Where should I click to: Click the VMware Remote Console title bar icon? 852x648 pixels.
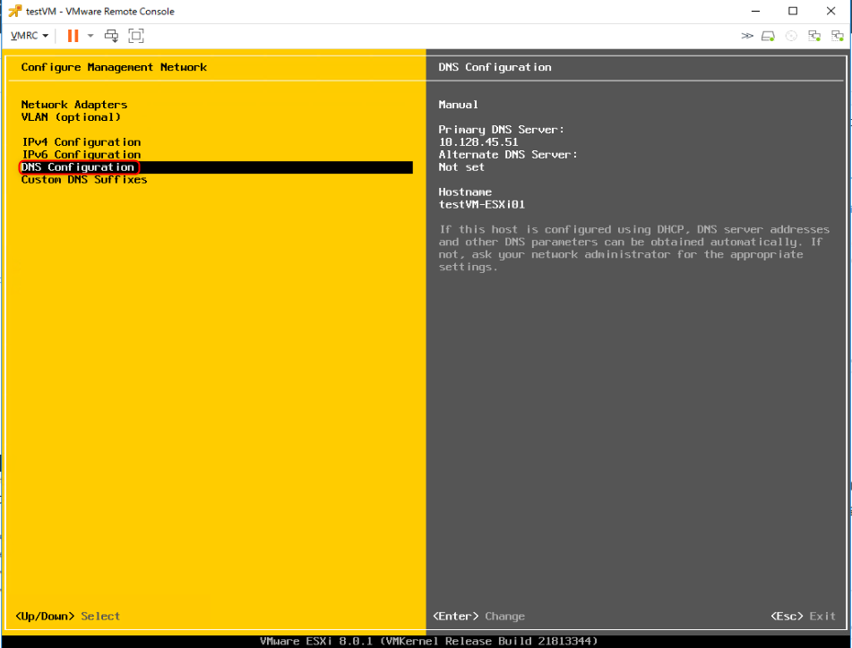pos(14,11)
